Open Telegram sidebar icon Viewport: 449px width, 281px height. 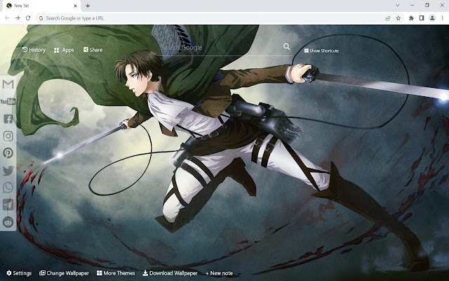[x=8, y=204]
